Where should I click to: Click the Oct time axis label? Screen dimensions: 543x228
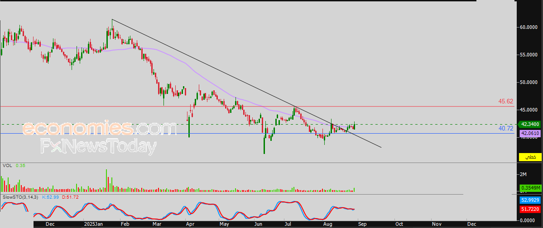[399, 224]
